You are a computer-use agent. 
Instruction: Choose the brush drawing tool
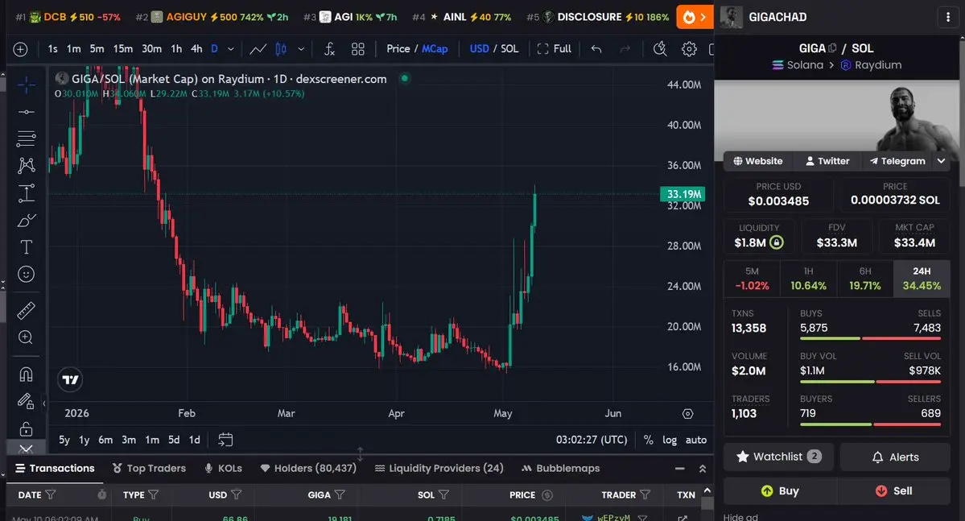(26, 221)
